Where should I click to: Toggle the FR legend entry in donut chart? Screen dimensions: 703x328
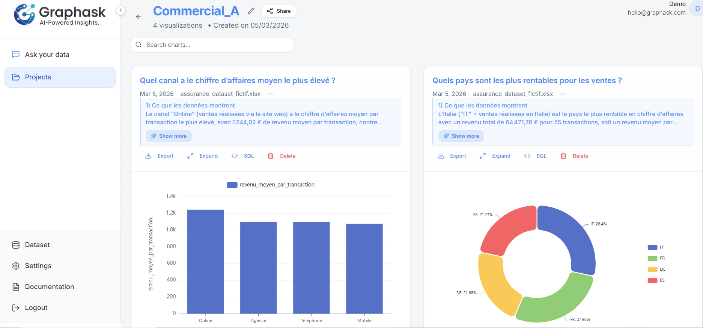coord(656,258)
